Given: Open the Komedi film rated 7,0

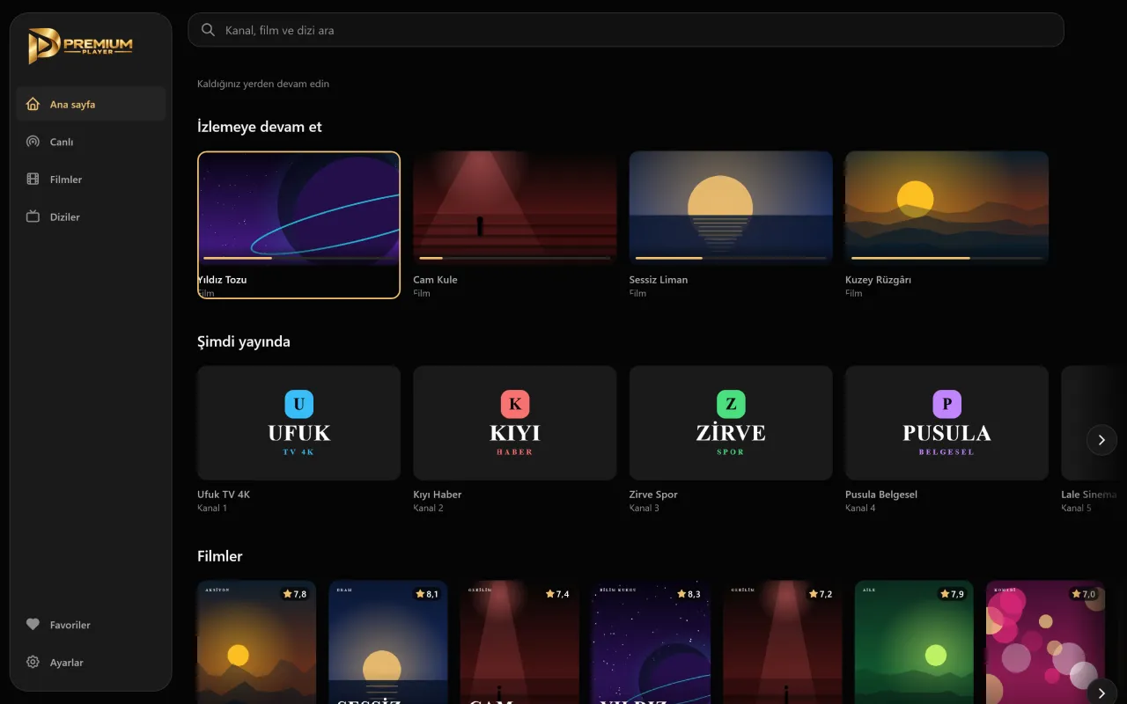Looking at the screenshot, I should click(1045, 642).
